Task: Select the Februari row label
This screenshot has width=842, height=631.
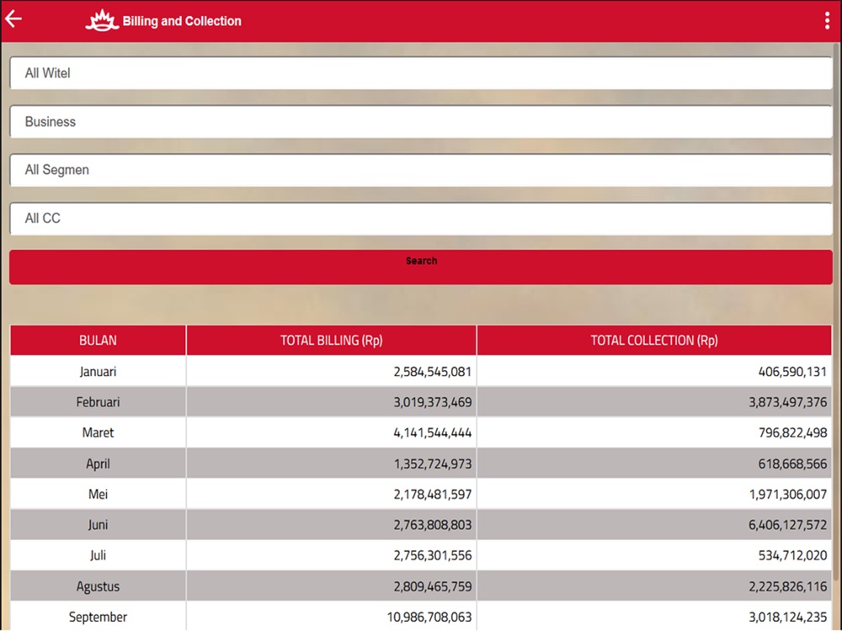Action: (98, 402)
